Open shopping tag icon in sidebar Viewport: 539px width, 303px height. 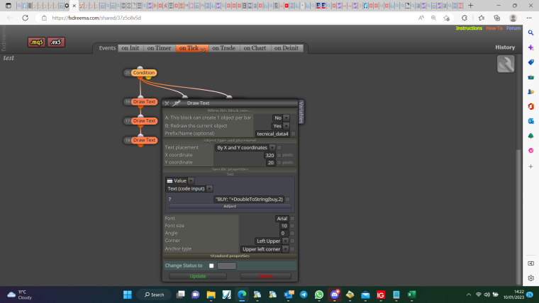[530, 62]
